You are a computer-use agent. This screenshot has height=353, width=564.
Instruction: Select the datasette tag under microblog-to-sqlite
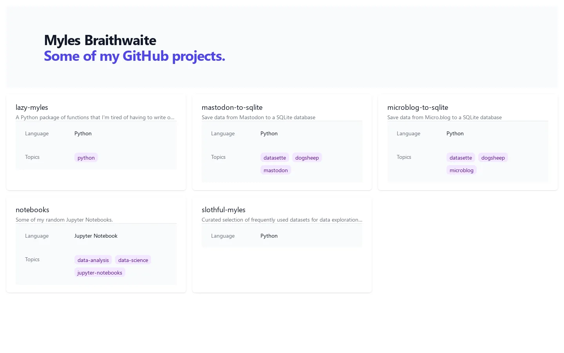461,158
